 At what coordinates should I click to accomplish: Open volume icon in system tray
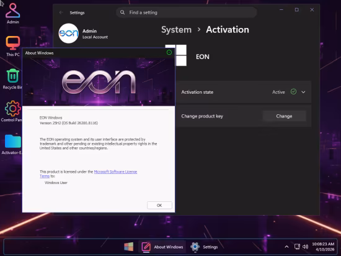point(305,247)
